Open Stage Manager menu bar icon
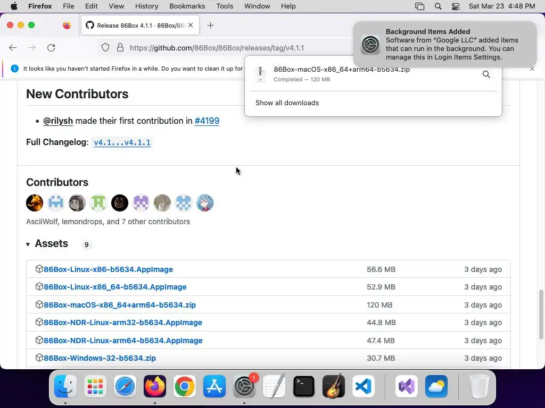This screenshot has height=408, width=545. 420,6
